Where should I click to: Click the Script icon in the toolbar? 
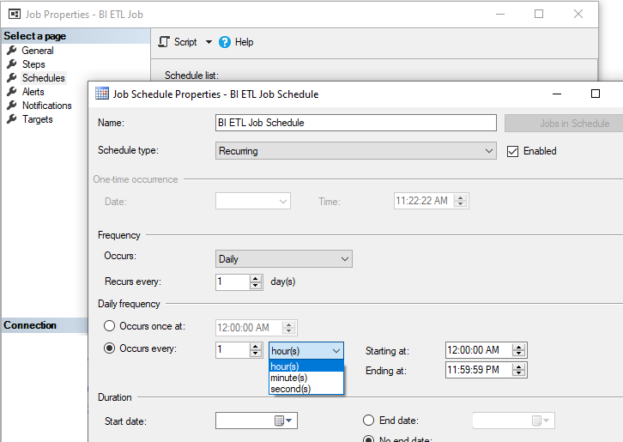tap(164, 42)
